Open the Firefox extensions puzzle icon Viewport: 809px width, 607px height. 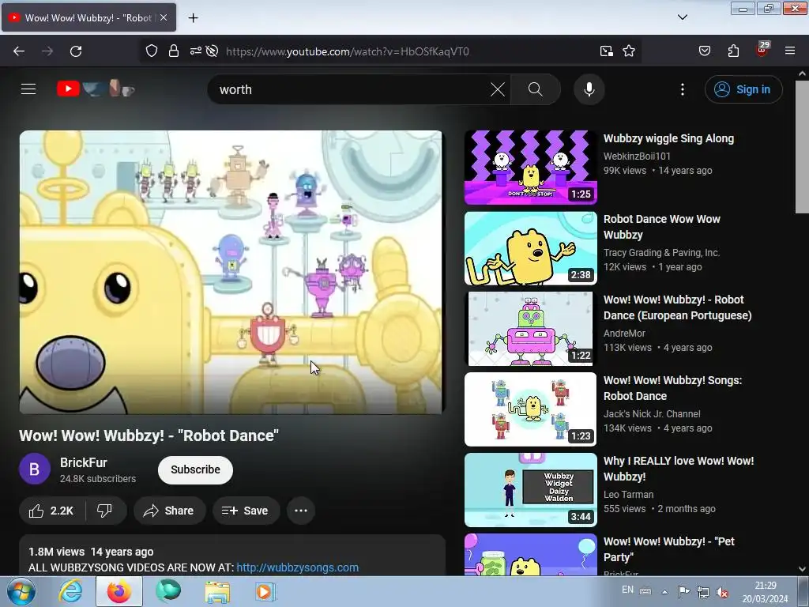click(x=733, y=51)
